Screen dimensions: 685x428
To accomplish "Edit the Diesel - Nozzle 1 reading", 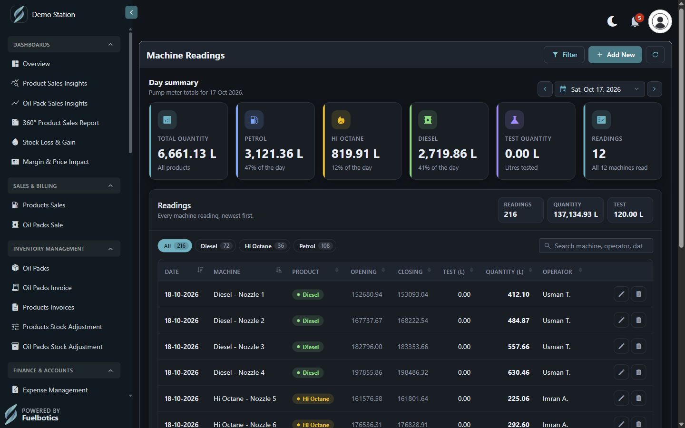I will 621,294.
